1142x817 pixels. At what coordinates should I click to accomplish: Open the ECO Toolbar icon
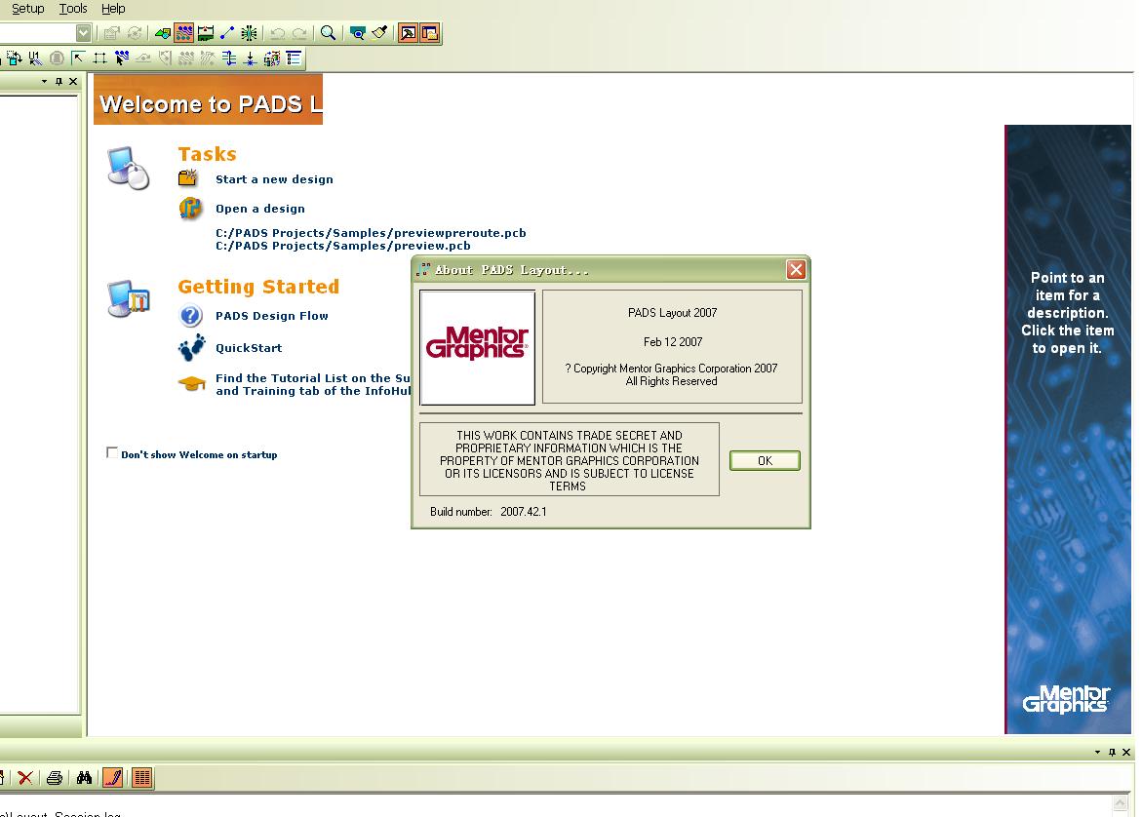click(x=227, y=33)
